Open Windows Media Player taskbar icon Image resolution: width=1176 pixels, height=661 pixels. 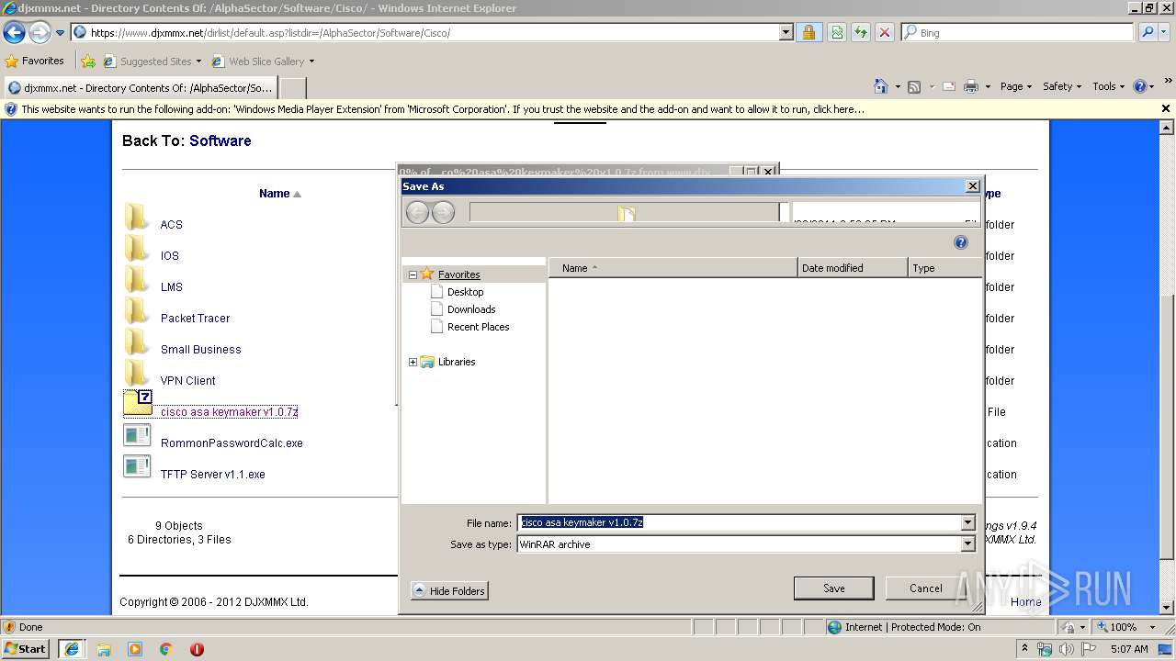[x=135, y=649]
